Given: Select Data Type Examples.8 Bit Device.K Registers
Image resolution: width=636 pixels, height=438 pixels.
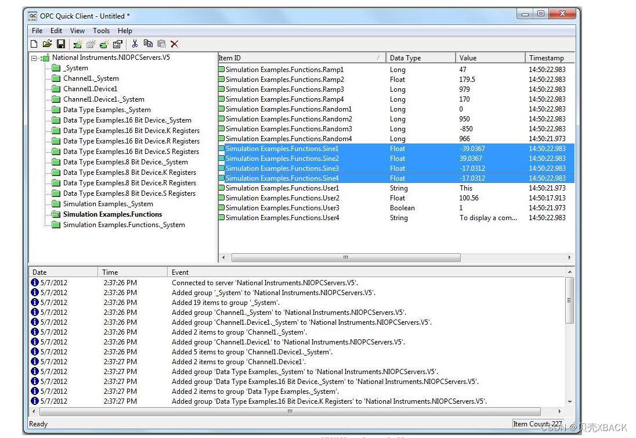Looking at the screenshot, I should click(129, 173).
